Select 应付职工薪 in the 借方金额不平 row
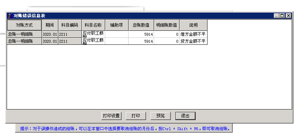 tap(93, 34)
